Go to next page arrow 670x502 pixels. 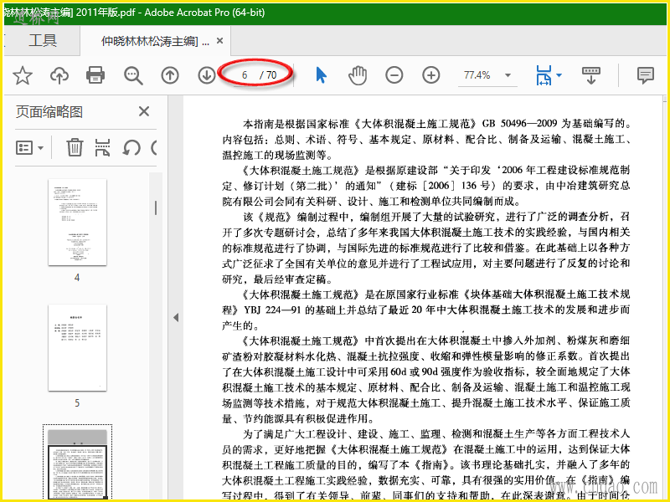207,75
